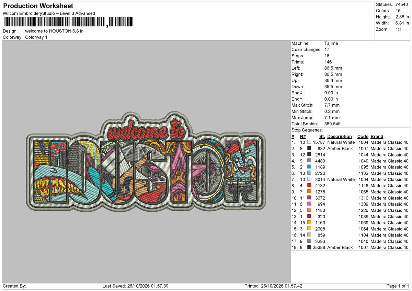Click the 'St.' column header
Viewport: 412px width, 291px height.
(x=322, y=136)
